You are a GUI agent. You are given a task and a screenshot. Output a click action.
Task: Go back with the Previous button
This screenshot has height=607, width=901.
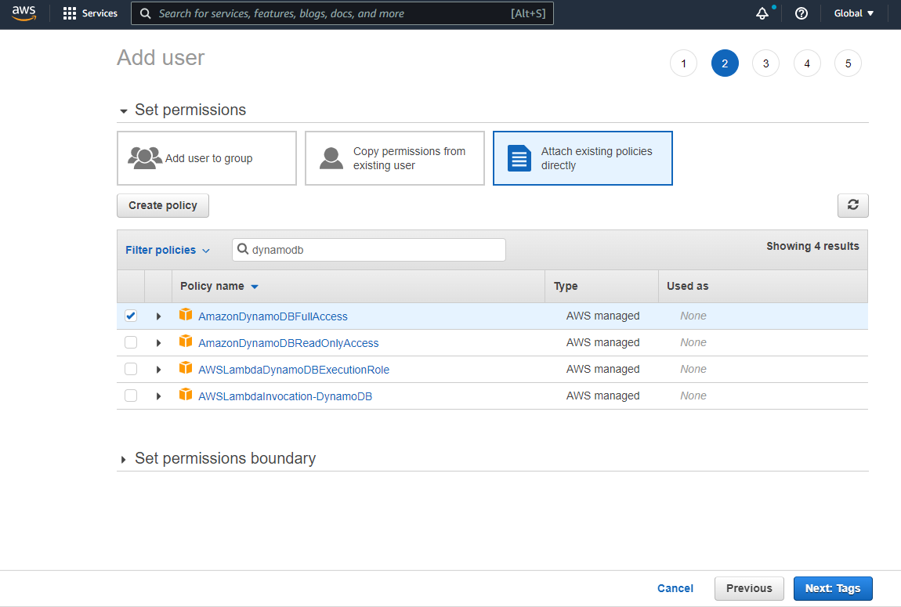[x=749, y=588]
